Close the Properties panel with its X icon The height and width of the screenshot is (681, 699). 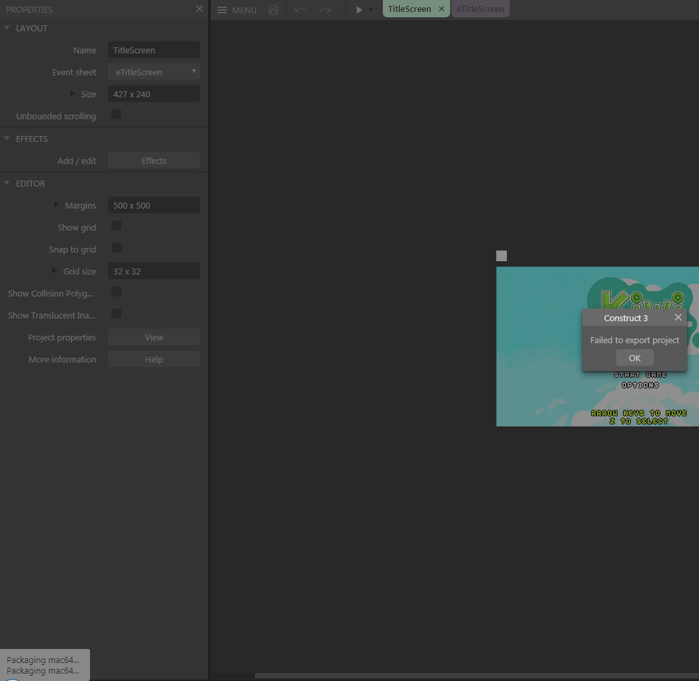click(x=199, y=9)
